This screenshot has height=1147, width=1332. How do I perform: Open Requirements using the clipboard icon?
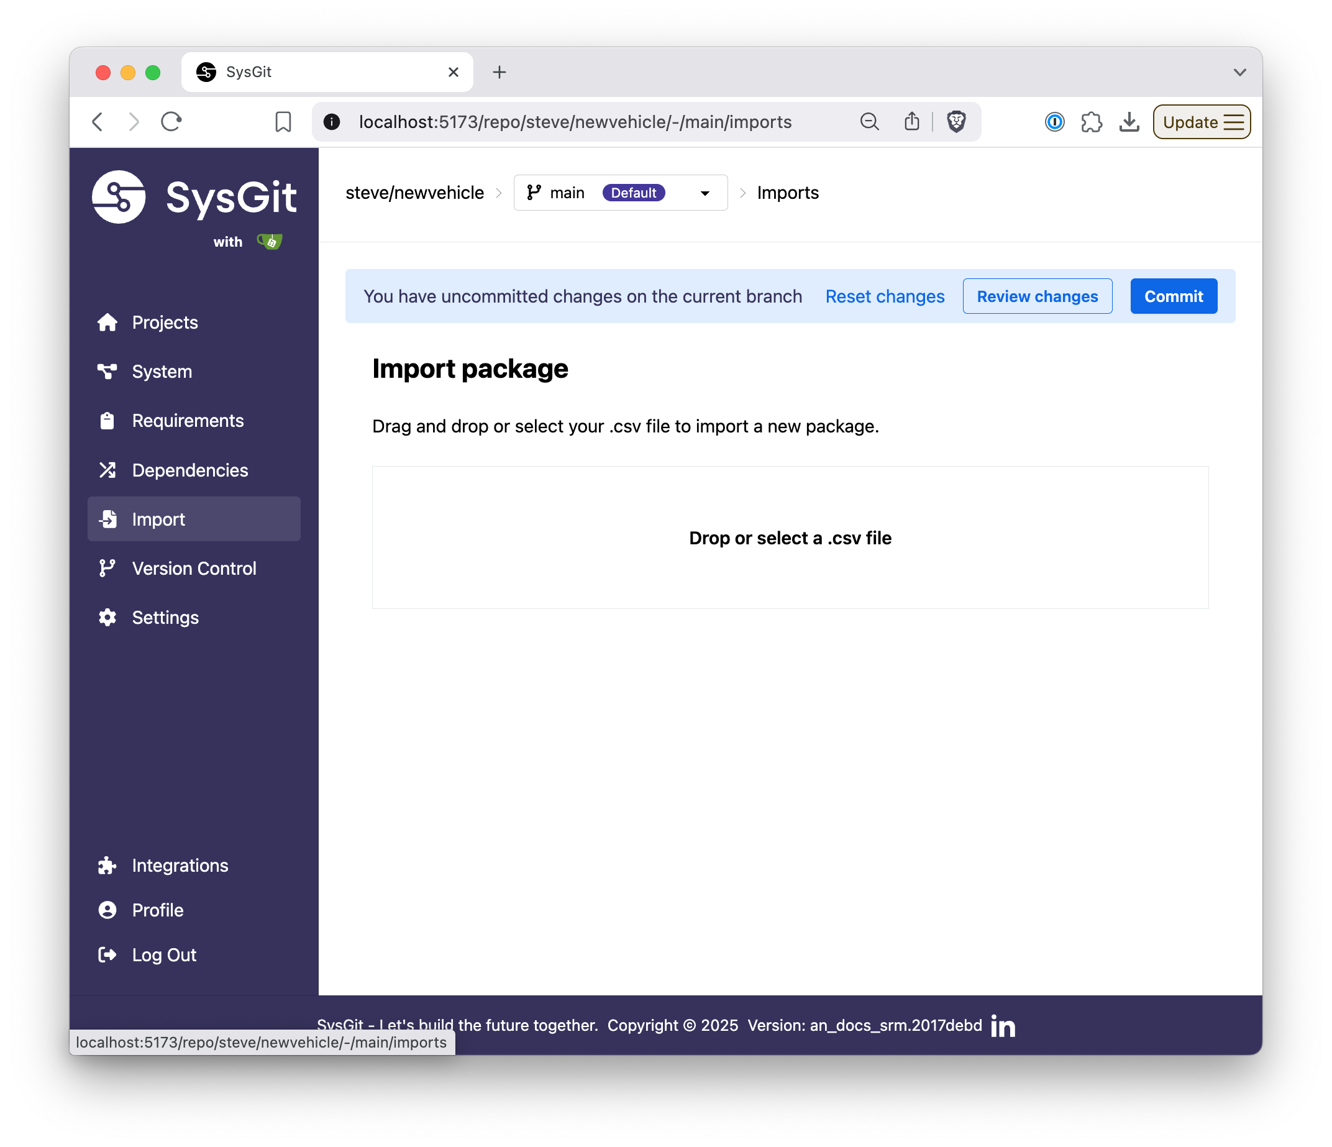pos(107,421)
